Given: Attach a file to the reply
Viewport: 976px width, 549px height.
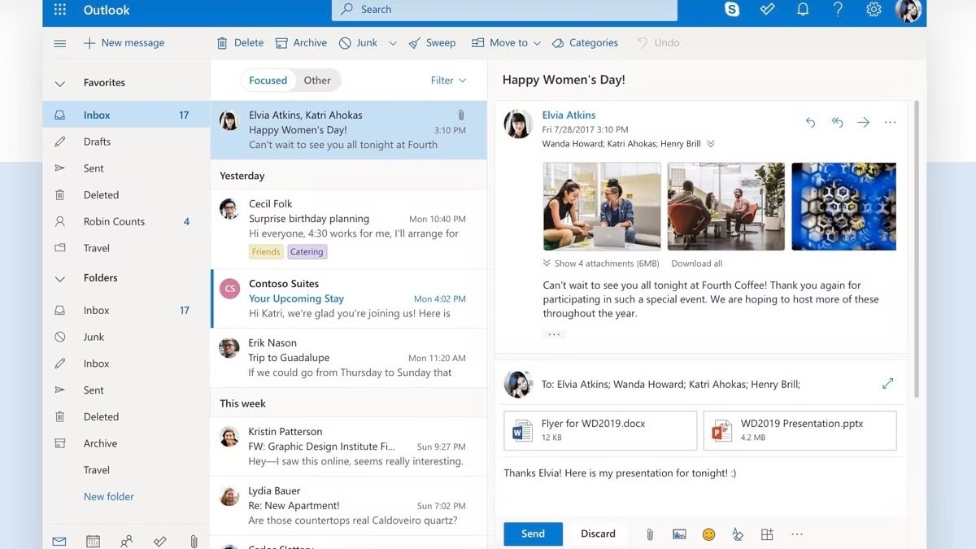Looking at the screenshot, I should [x=649, y=534].
